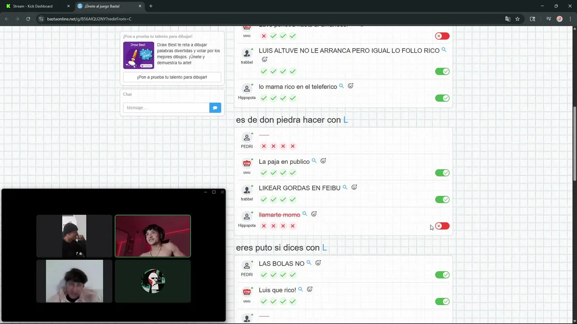The image size is (577, 324).
Task: Click Hippopota avatar beside teleferico answer
Action: click(x=247, y=89)
